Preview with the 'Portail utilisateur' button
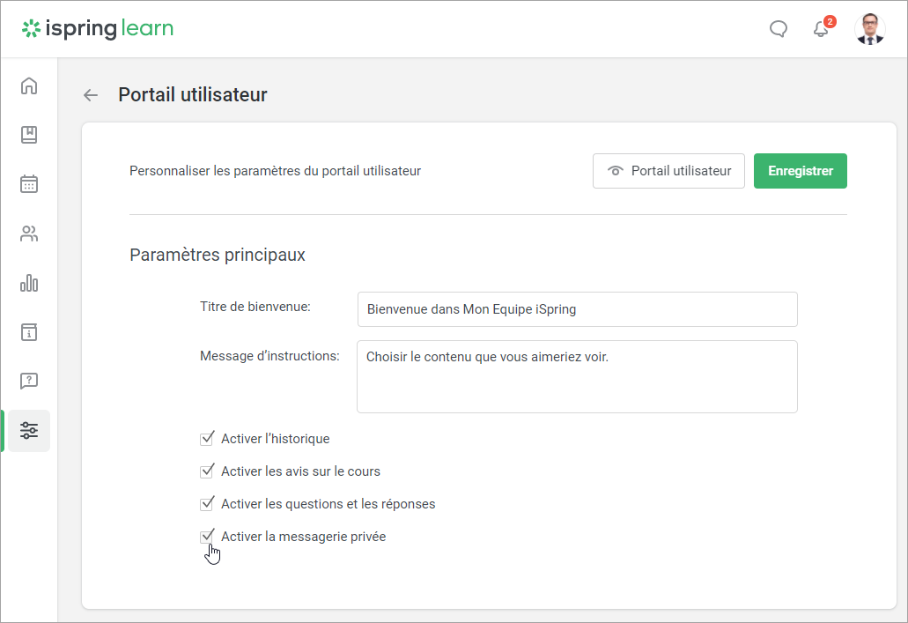 pos(668,170)
